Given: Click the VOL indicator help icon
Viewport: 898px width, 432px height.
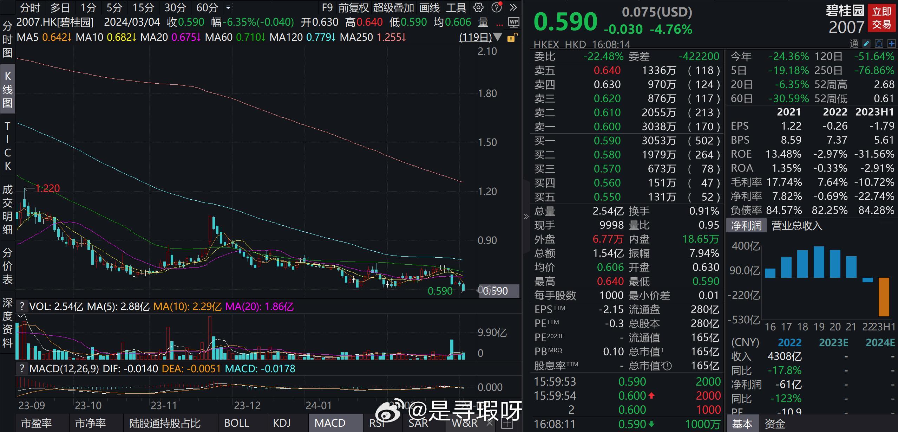Looking at the screenshot, I should (x=22, y=307).
